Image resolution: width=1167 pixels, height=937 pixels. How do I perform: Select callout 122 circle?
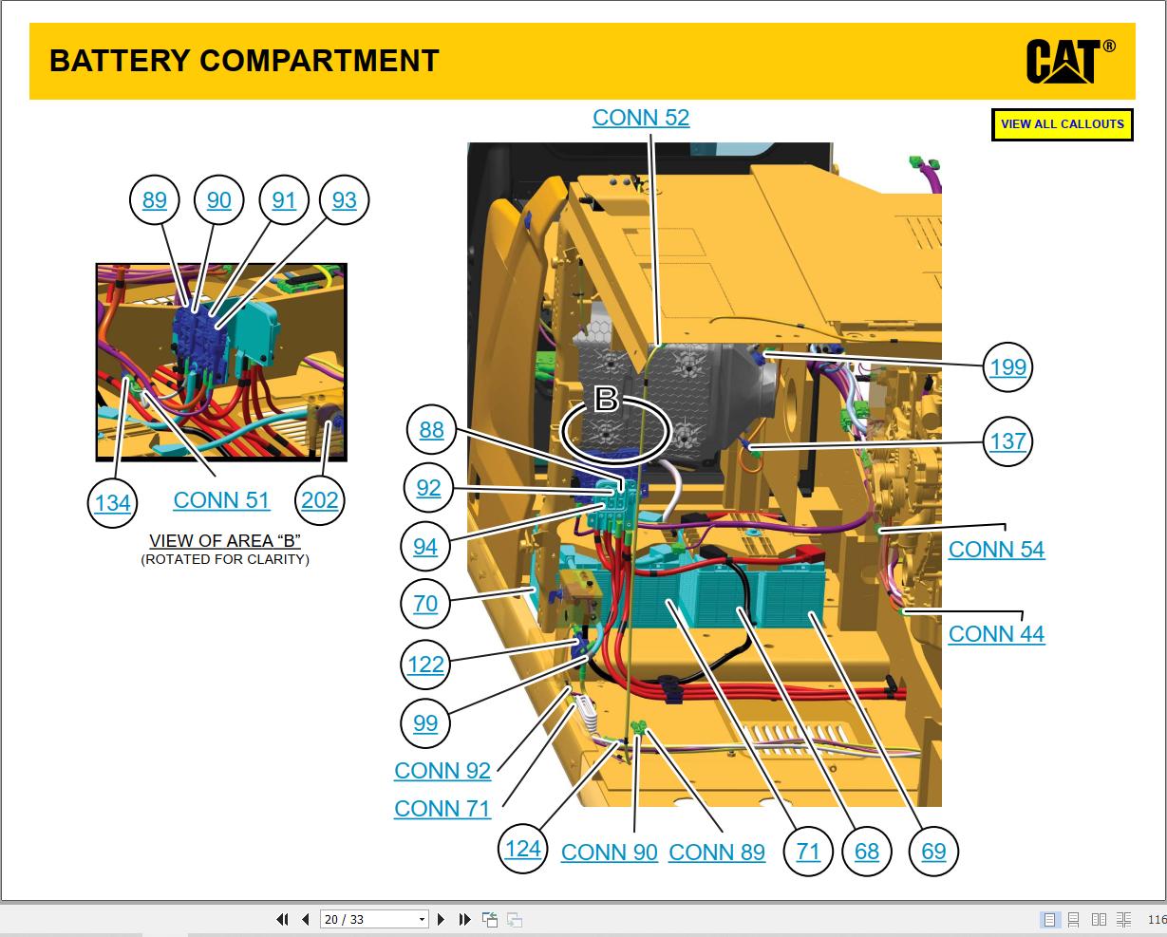click(425, 665)
